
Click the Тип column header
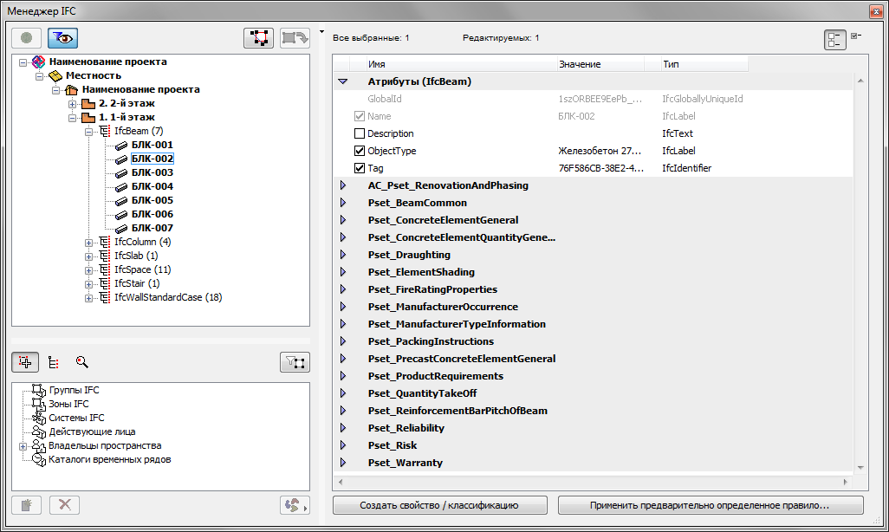(704, 64)
